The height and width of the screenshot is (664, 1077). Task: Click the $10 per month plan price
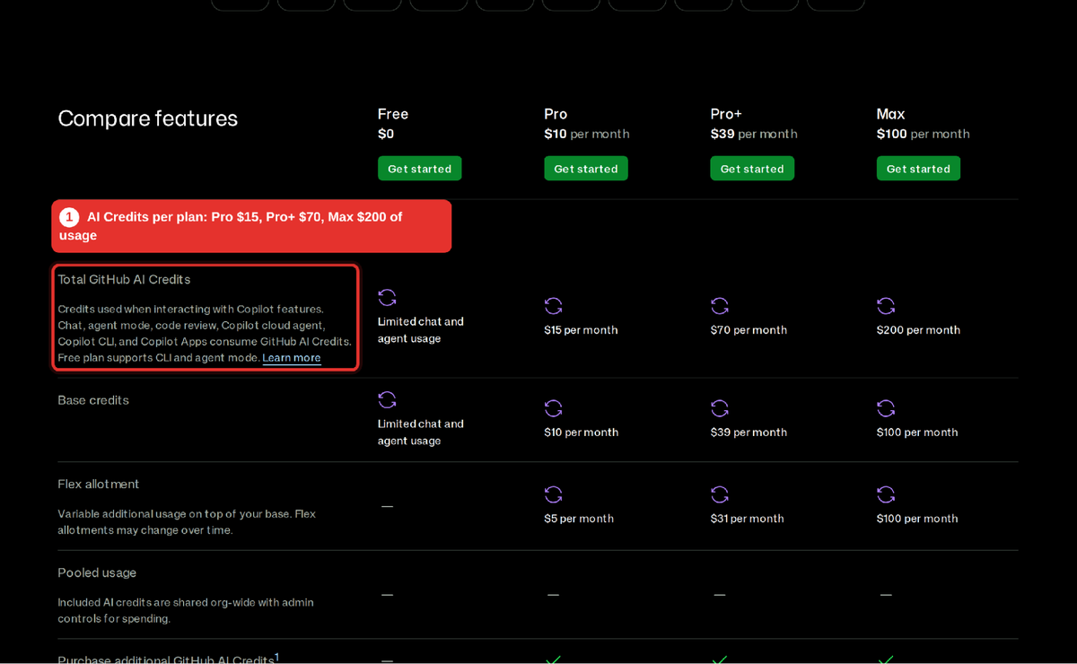click(587, 134)
